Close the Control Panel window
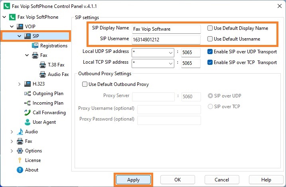 [280, 6]
